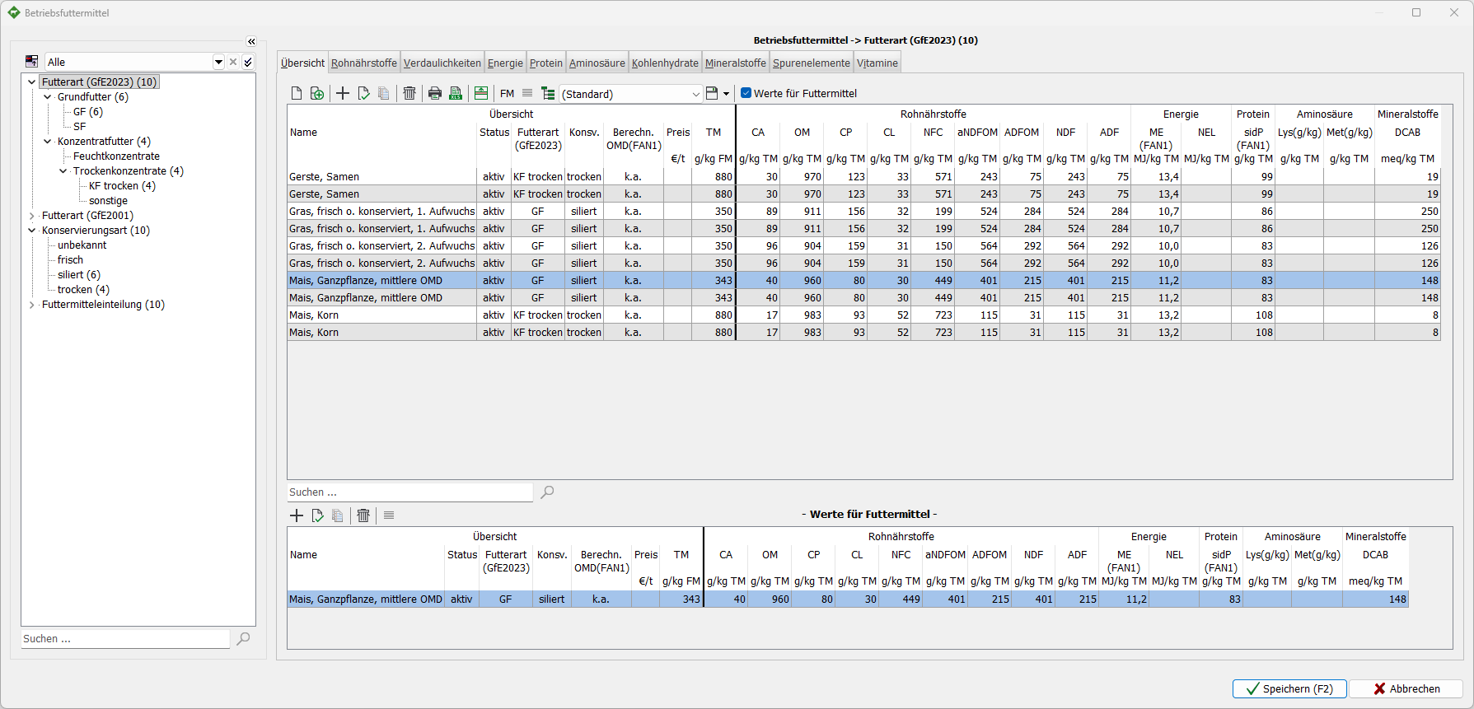Click the magnifier next to the tree search
This screenshot has height=709, width=1474.
[243, 639]
